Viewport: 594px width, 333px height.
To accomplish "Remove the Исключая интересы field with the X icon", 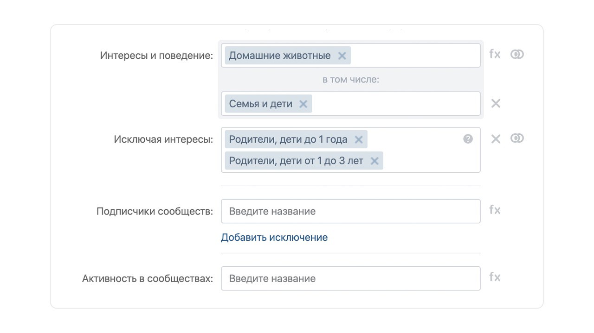I will pyautogui.click(x=496, y=139).
